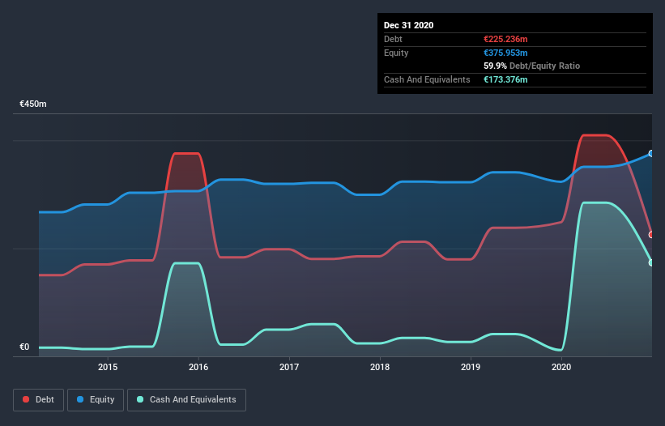Toggle the Debt series legend button

(38, 400)
